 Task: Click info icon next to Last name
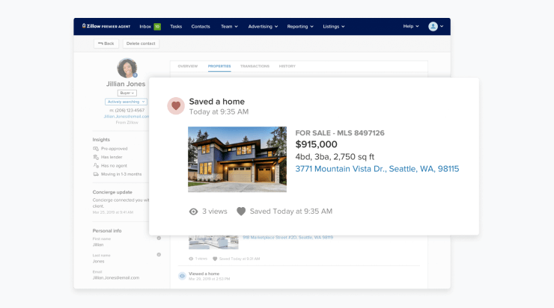[x=159, y=254]
